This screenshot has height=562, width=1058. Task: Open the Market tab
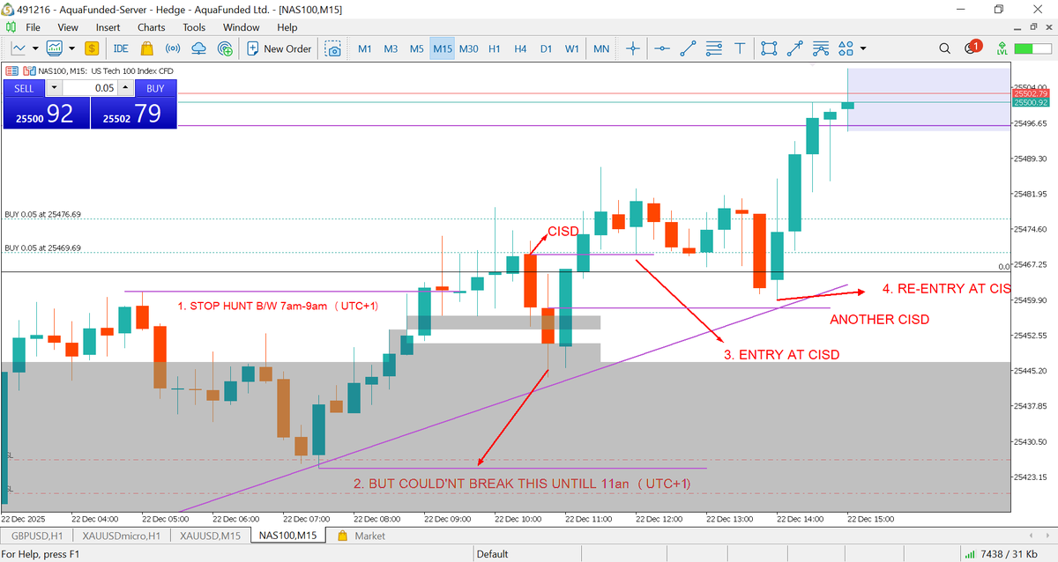(361, 536)
